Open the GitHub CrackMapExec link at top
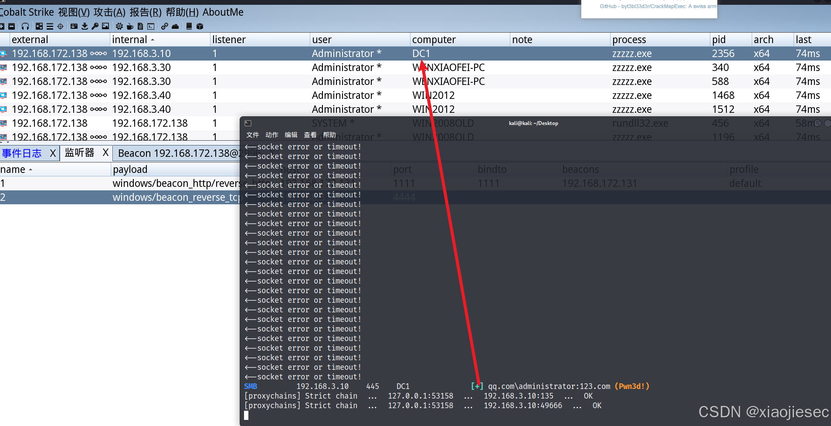The image size is (831, 426). tap(658, 6)
